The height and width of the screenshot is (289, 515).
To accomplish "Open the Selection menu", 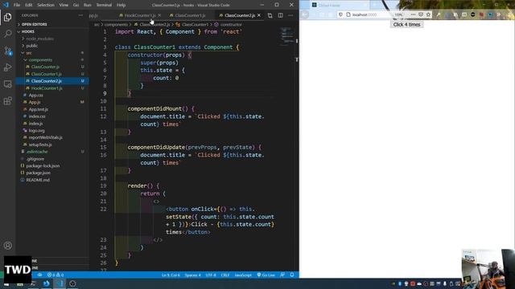I will [x=46, y=5].
